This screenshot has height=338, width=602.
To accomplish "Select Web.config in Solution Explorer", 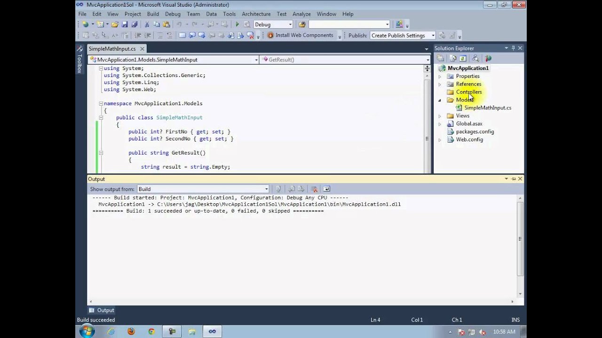I will coord(469,139).
